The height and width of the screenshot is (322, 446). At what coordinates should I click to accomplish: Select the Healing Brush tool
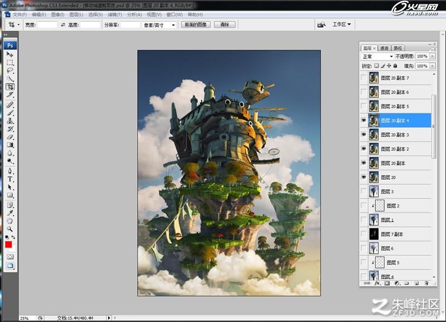(x=10, y=105)
